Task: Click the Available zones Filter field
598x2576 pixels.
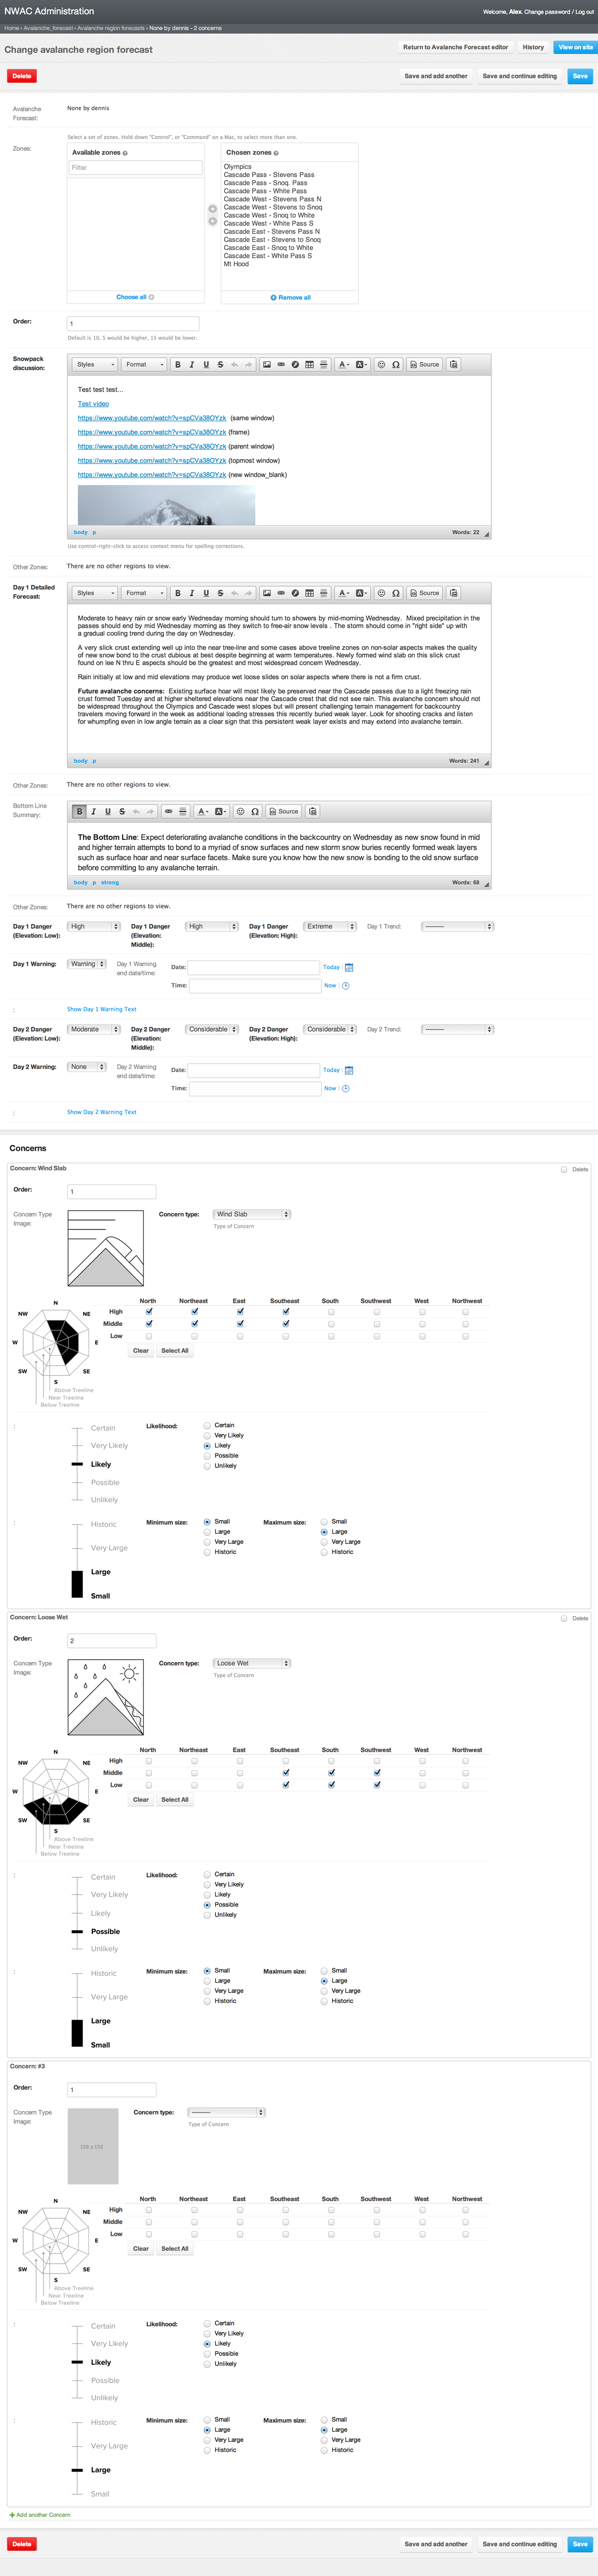Action: pos(135,168)
